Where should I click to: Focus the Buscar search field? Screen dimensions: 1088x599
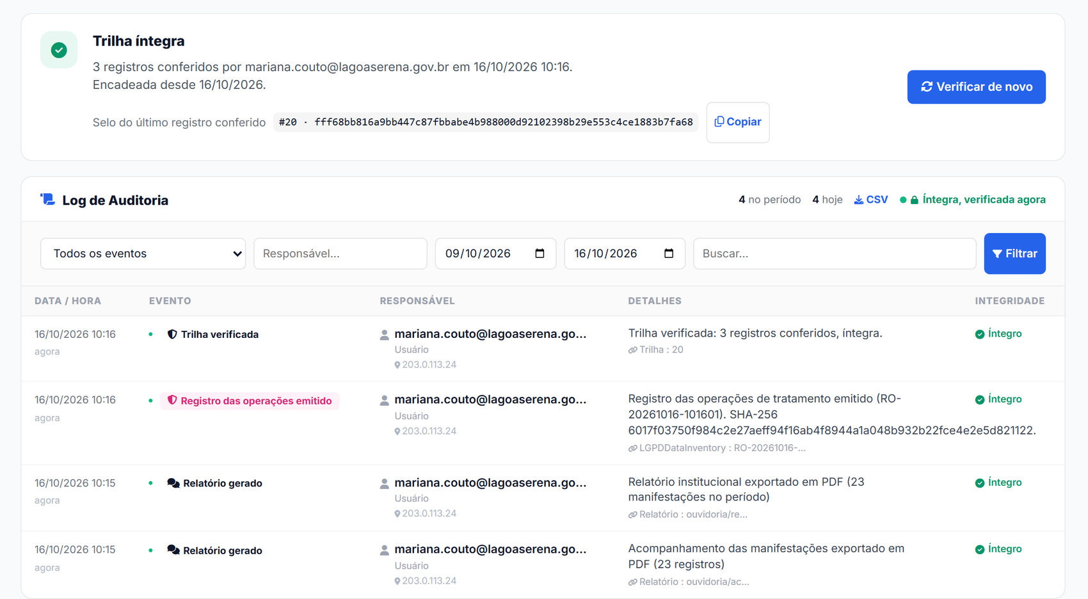pos(835,253)
